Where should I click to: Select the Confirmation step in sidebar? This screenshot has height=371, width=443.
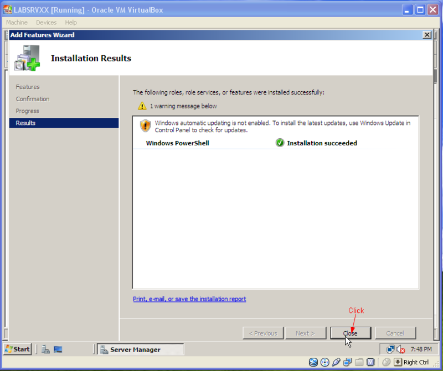[x=33, y=99]
